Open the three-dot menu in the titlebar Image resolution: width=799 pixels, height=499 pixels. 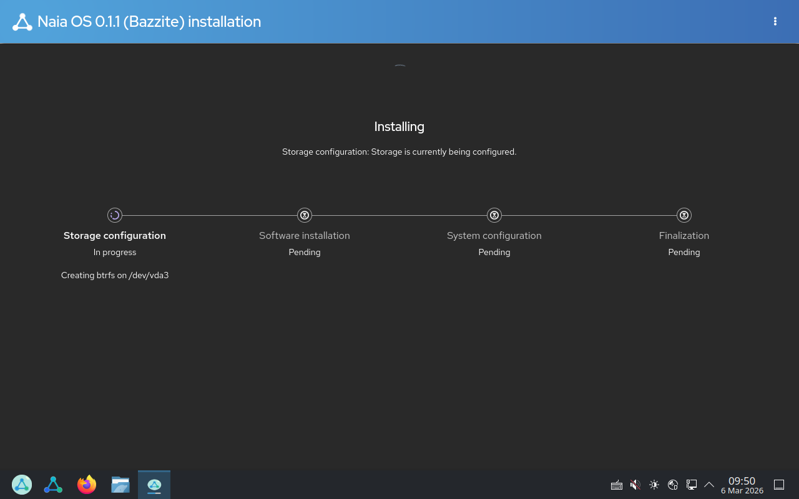pos(775,21)
